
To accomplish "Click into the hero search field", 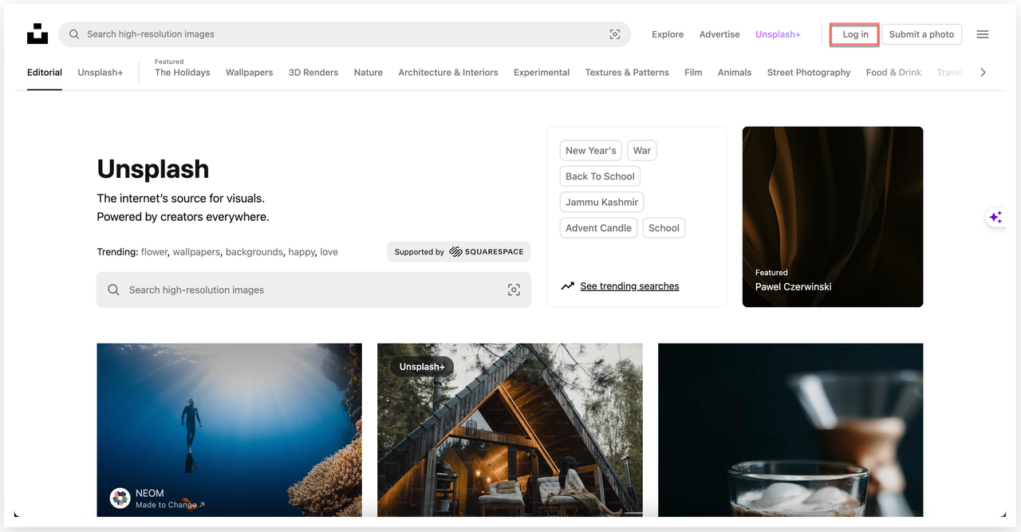I will tap(313, 290).
